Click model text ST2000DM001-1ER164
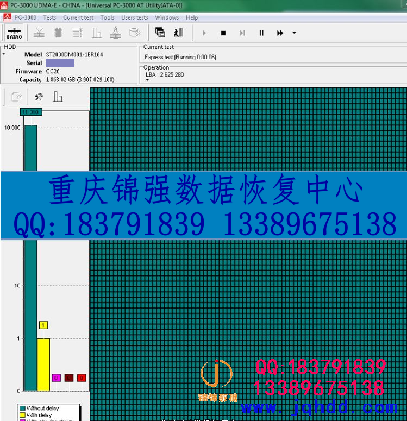 74,55
